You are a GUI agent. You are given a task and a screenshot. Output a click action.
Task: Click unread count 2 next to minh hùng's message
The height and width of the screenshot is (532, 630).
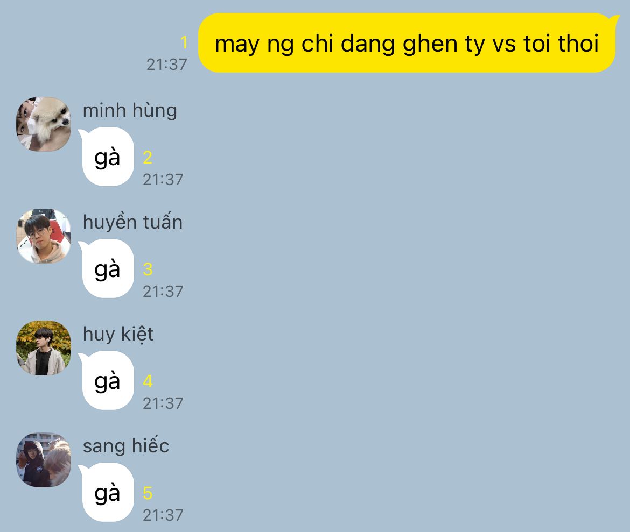pos(148,158)
